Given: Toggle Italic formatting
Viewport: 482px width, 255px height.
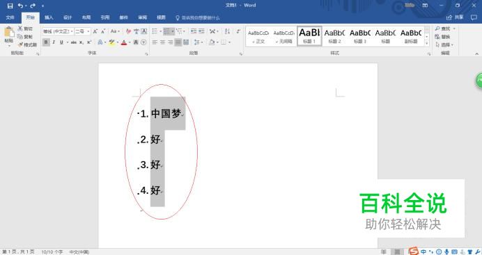Looking at the screenshot, I should pyautogui.click(x=54, y=42).
